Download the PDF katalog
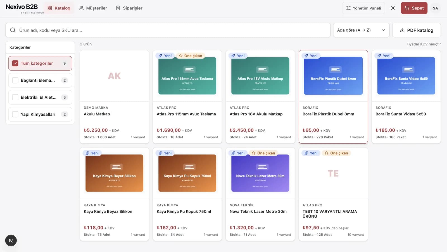The height and width of the screenshot is (252, 447). click(417, 30)
